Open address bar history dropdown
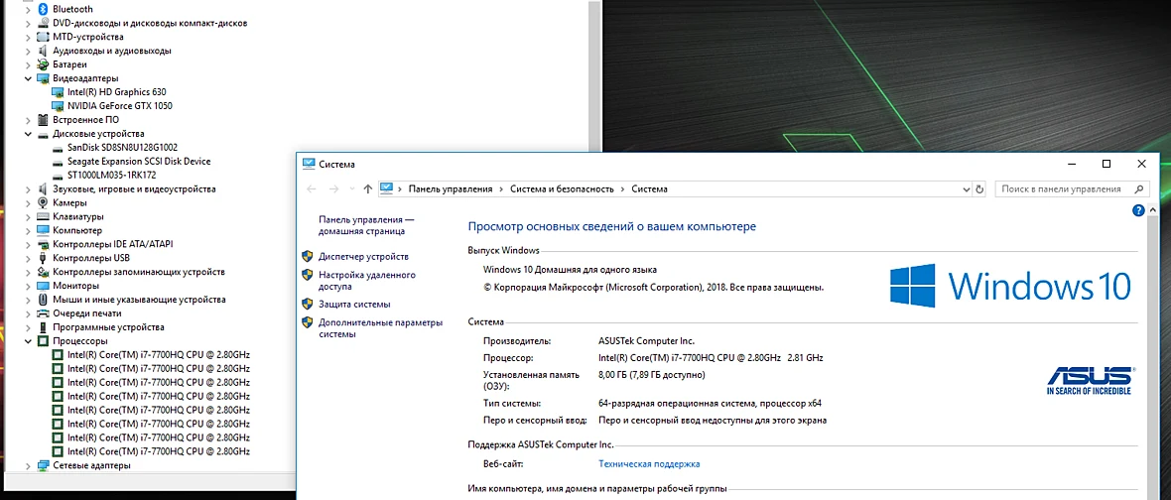 [966, 189]
